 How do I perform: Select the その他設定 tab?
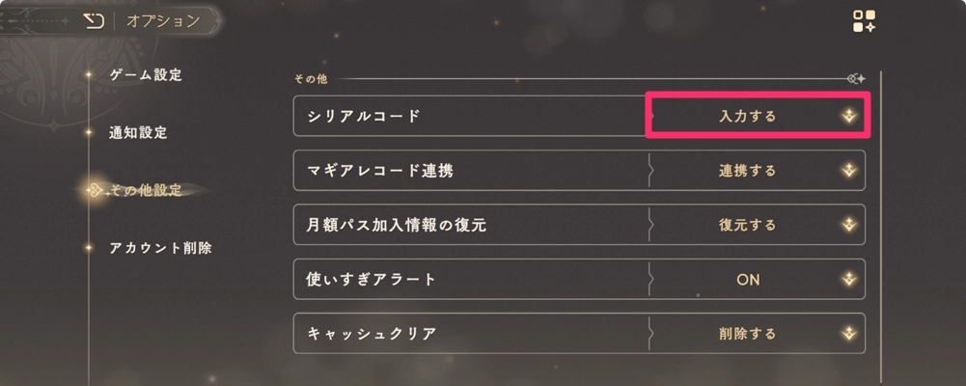pos(145,191)
